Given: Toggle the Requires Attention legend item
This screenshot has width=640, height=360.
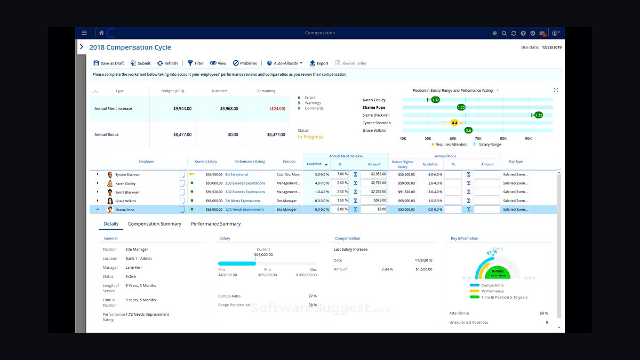Looking at the screenshot, I should [x=450, y=145].
